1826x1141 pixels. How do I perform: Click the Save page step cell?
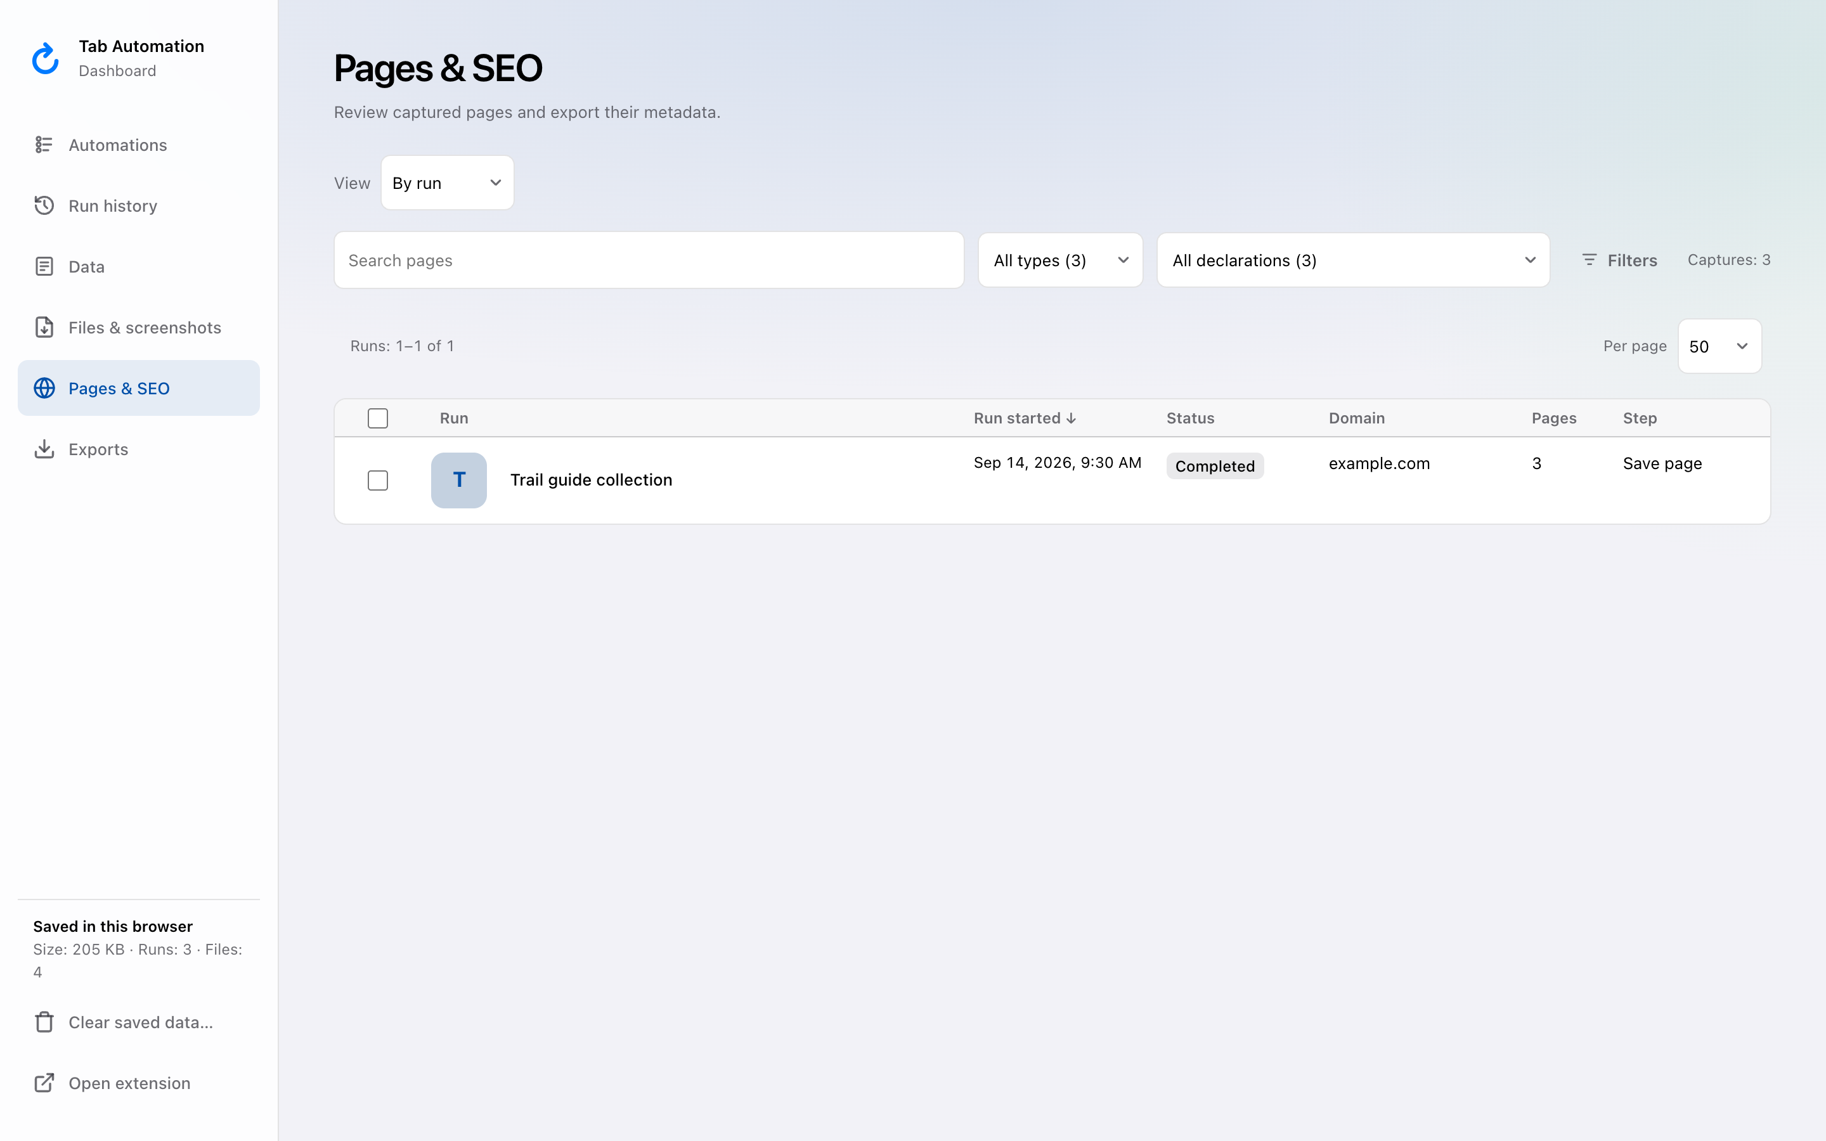pyautogui.click(x=1662, y=463)
